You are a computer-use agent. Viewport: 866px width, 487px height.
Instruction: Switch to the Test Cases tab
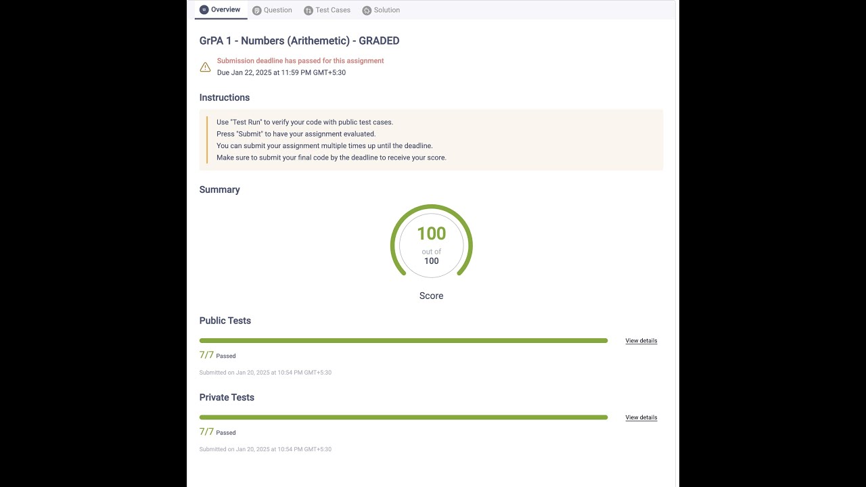327,10
